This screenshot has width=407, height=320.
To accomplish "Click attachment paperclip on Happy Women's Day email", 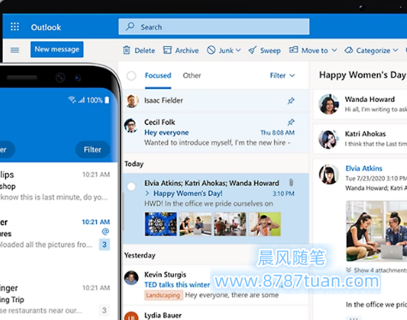I will 291,182.
